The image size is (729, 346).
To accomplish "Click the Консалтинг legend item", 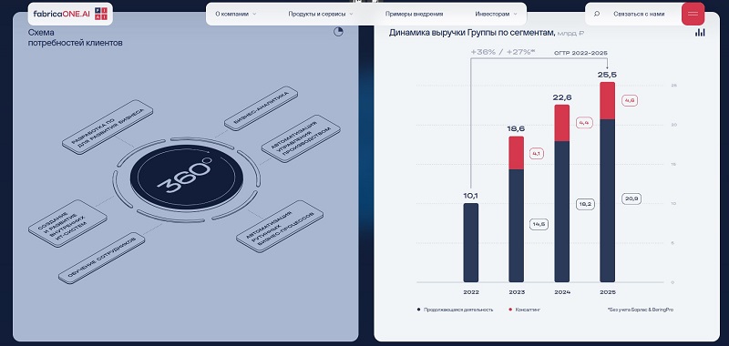I will pyautogui.click(x=525, y=310).
